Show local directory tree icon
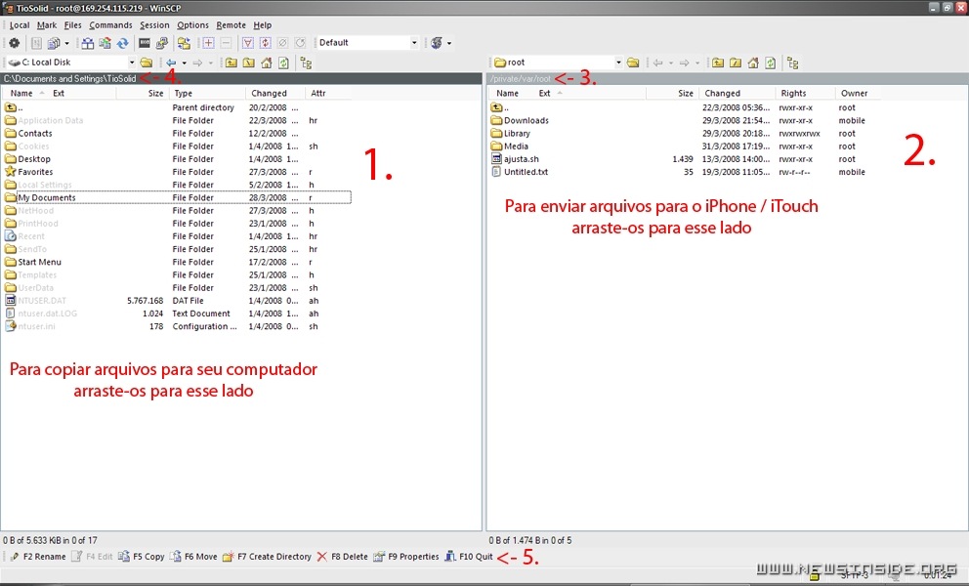Viewport: 969px width, 586px height. [x=306, y=63]
